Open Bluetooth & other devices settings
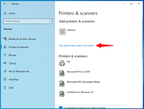Screen dimensions: 144x109 [22, 39]
